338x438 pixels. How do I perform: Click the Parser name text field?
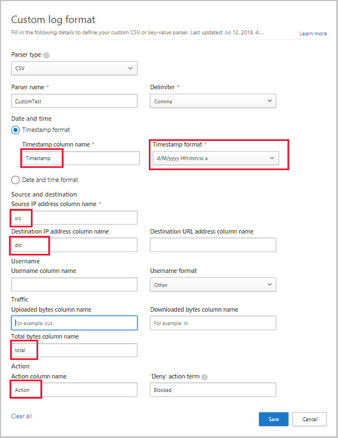(x=74, y=101)
